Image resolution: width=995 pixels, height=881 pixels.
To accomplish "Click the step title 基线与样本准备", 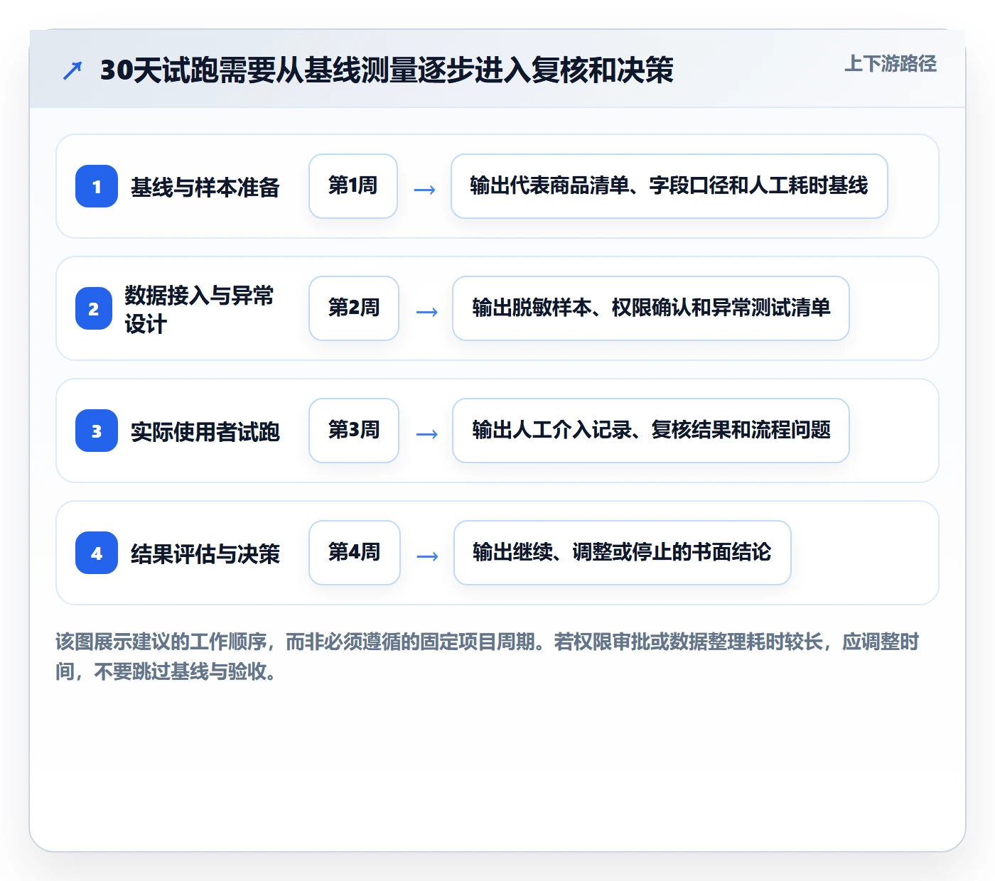I will coord(205,188).
